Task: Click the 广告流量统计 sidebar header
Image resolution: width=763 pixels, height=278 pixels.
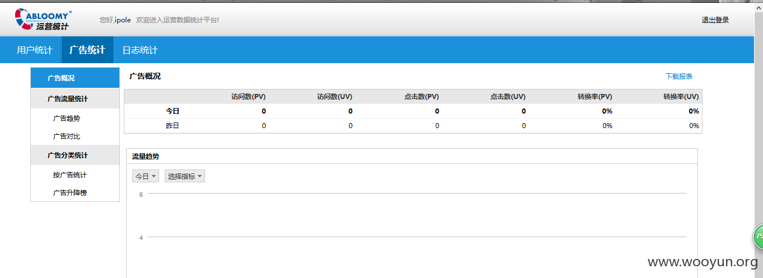Action: (x=75, y=98)
